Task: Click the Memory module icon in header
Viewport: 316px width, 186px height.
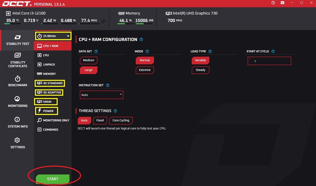Action: (x=121, y=14)
